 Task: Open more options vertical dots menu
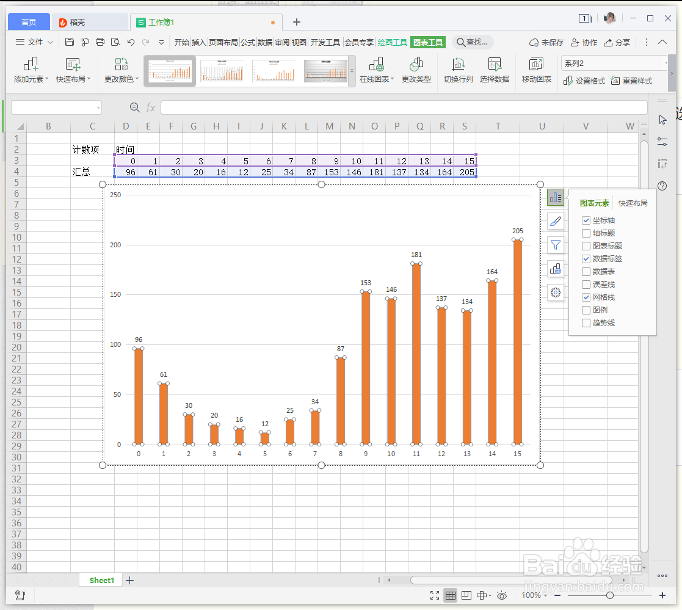pyautogui.click(x=647, y=42)
